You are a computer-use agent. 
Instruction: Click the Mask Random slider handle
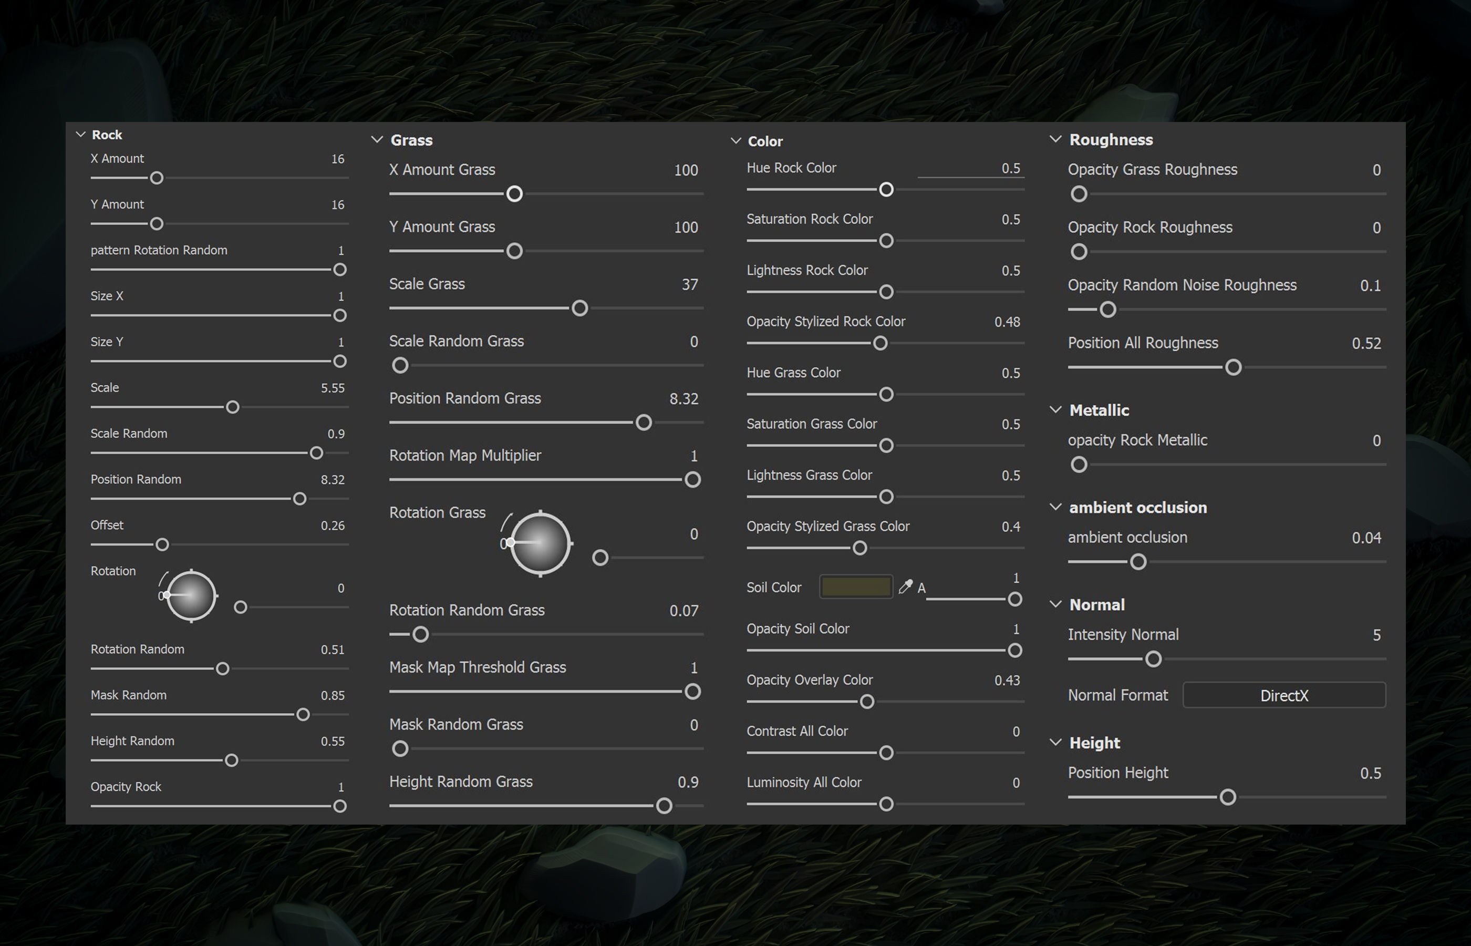click(303, 714)
